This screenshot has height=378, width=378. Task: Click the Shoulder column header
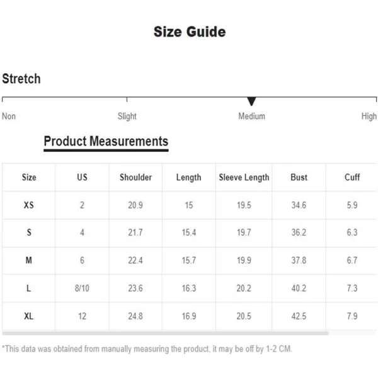[135, 178]
